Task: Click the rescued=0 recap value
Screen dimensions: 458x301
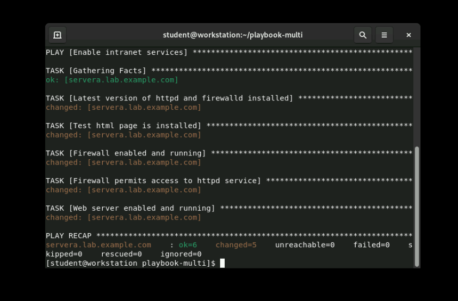Action: [x=121, y=254]
